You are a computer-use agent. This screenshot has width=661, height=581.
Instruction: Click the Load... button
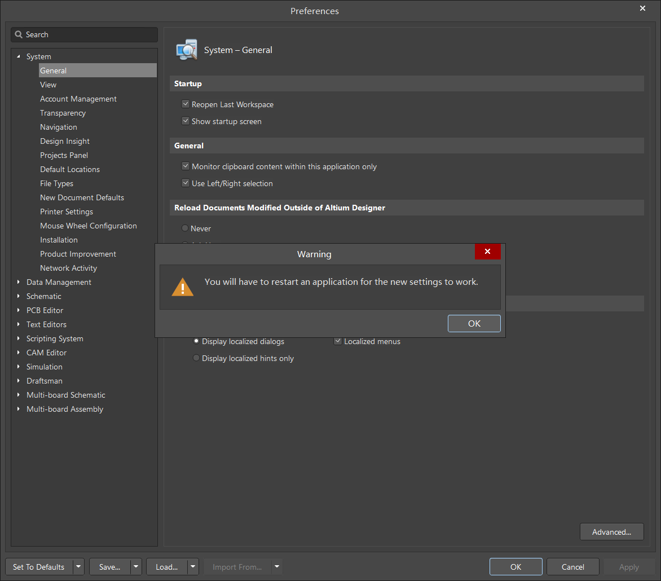[x=166, y=567]
